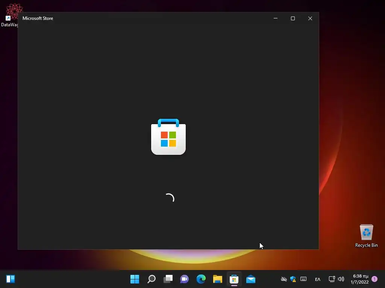Open File Explorer from the taskbar
385x288 pixels.
[x=218, y=279]
